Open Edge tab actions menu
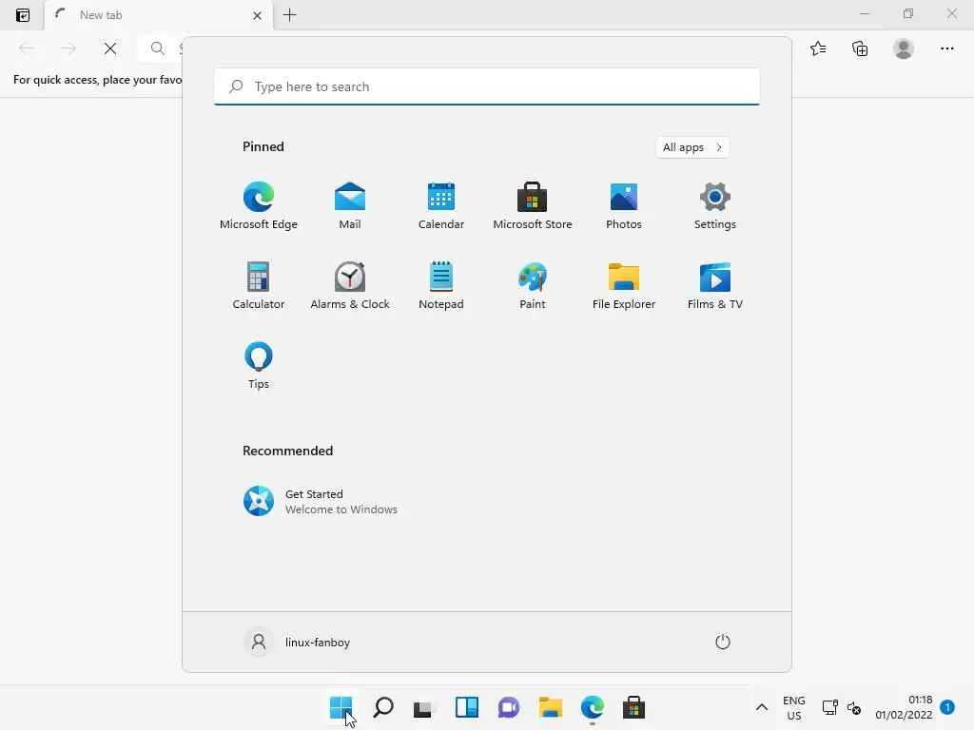This screenshot has width=974, height=730. pyautogui.click(x=23, y=15)
